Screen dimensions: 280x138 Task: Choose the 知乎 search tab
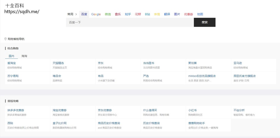128,14
